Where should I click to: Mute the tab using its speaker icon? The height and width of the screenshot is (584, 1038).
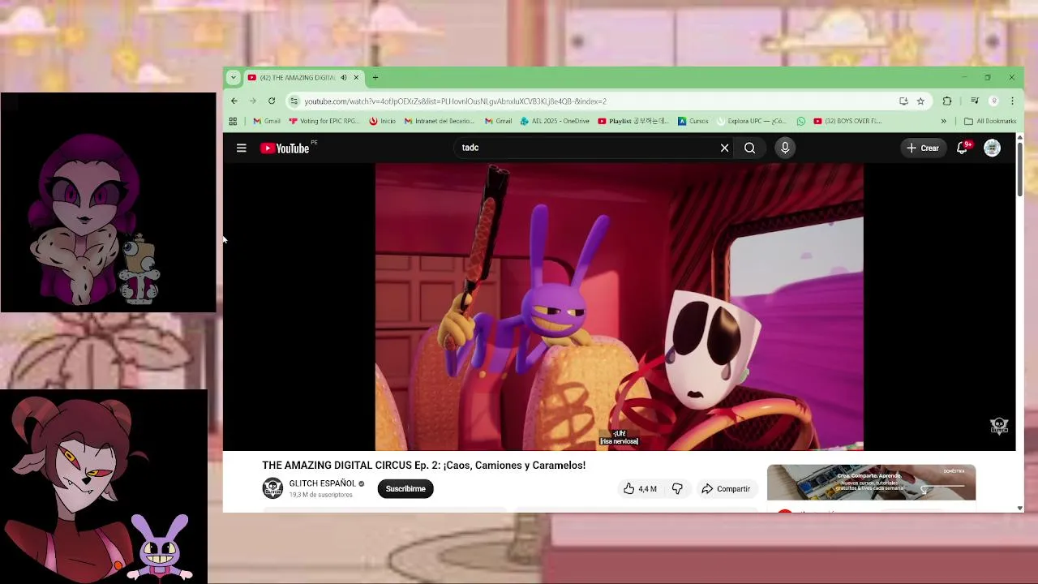(343, 78)
